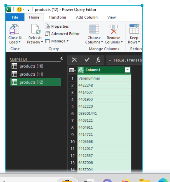Viewport: 170px width, 182px height.
Task: Select the cell with value 4422220
Action: pos(104,106)
